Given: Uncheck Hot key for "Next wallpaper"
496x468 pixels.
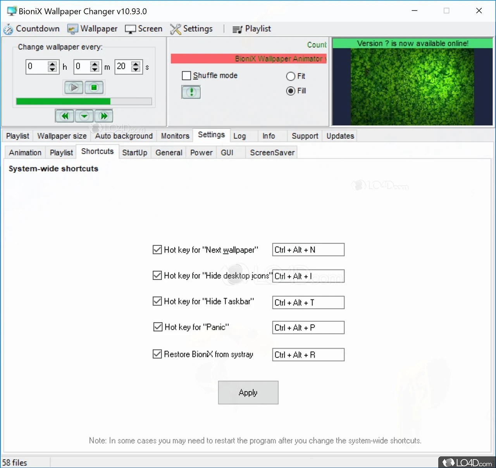Looking at the screenshot, I should (x=157, y=250).
